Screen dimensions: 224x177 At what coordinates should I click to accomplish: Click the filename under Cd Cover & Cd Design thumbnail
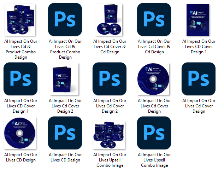click(110, 47)
